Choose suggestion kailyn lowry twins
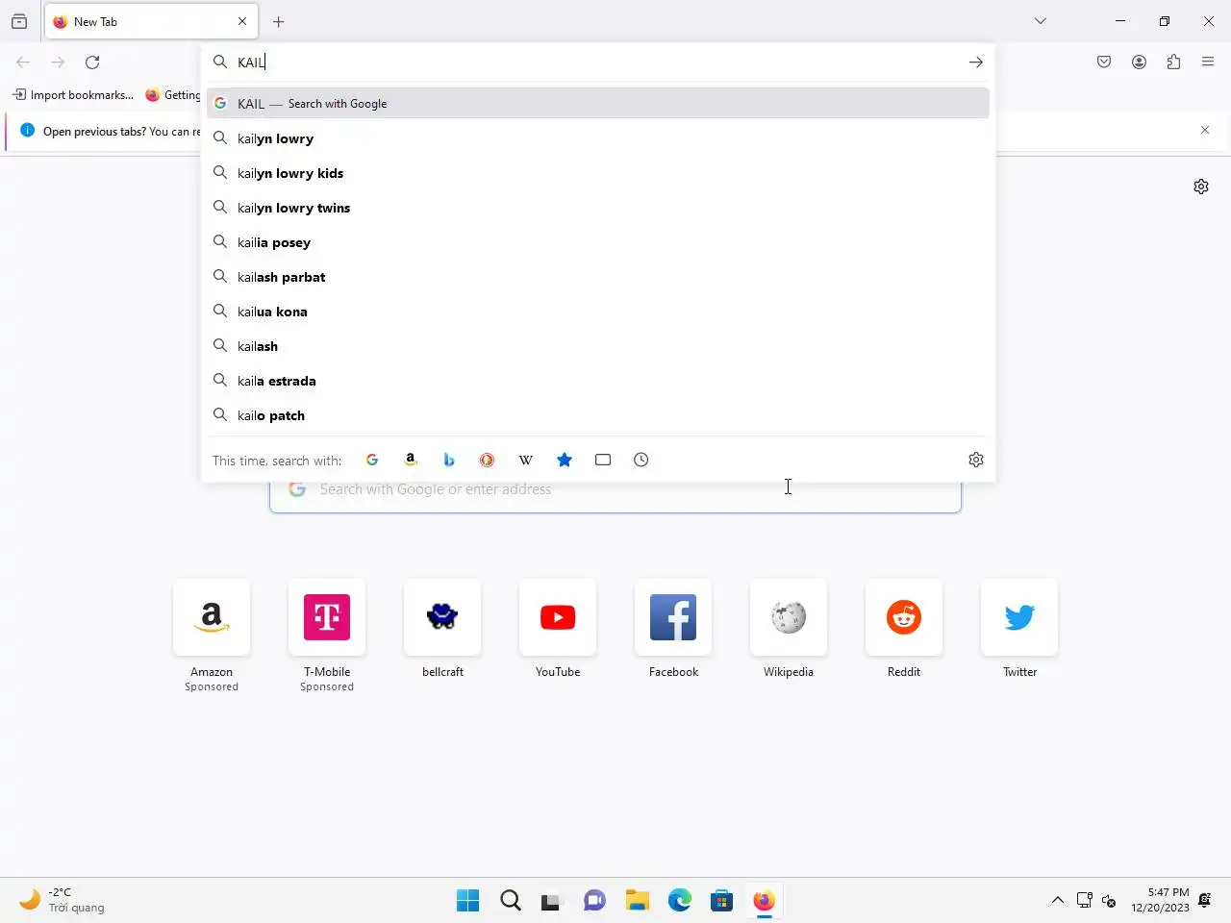Image resolution: width=1231 pixels, height=923 pixels. pyautogui.click(x=598, y=208)
